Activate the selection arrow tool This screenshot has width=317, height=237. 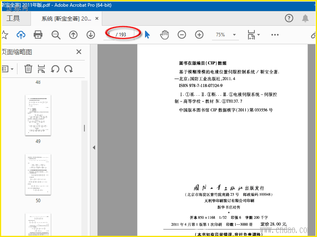coord(147,35)
